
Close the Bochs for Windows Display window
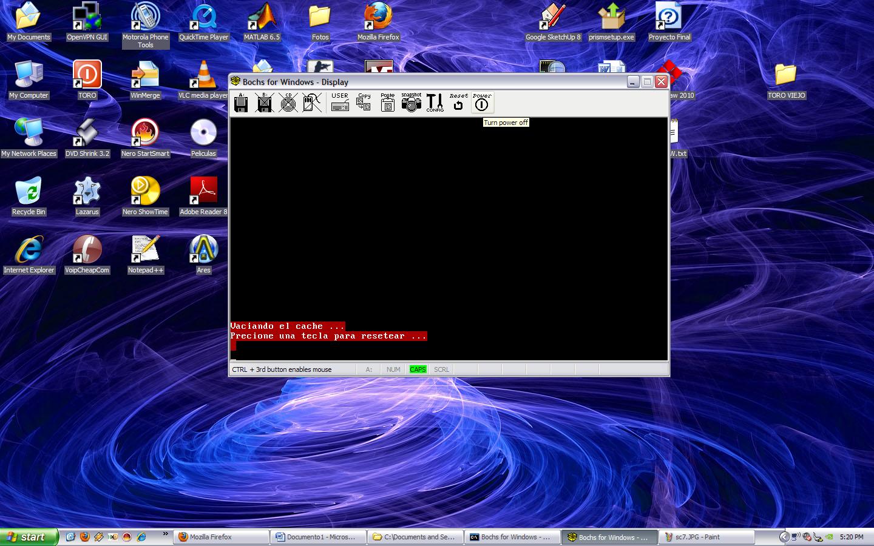point(661,82)
